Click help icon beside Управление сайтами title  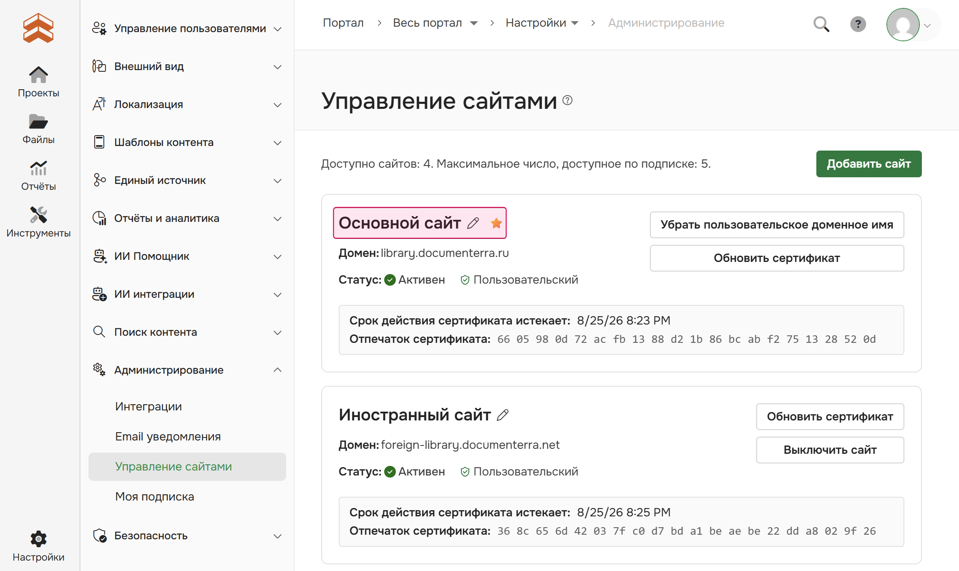coord(567,100)
